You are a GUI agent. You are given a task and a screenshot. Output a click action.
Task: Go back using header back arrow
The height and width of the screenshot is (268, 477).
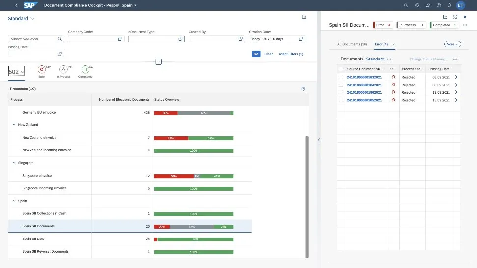[x=16, y=5]
